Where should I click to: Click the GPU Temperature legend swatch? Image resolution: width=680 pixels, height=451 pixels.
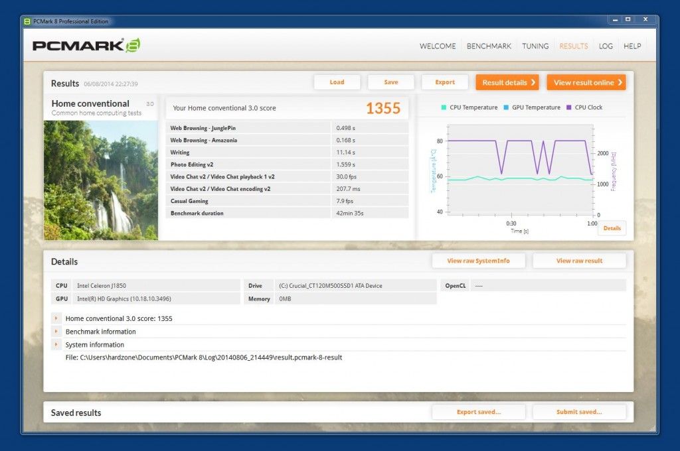[x=506, y=107]
